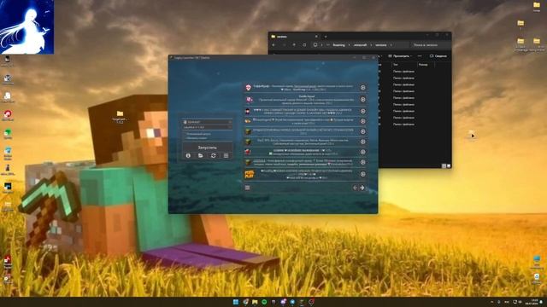Open the account selection dropdown in launcher
547x307 pixels.
tap(207, 122)
